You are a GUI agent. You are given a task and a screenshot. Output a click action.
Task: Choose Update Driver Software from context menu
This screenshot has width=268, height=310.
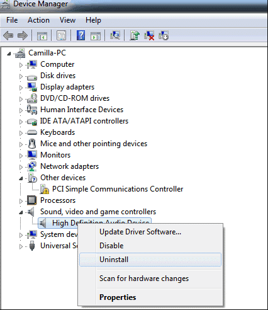click(x=150, y=232)
